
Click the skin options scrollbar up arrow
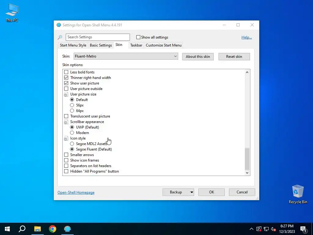(x=247, y=72)
